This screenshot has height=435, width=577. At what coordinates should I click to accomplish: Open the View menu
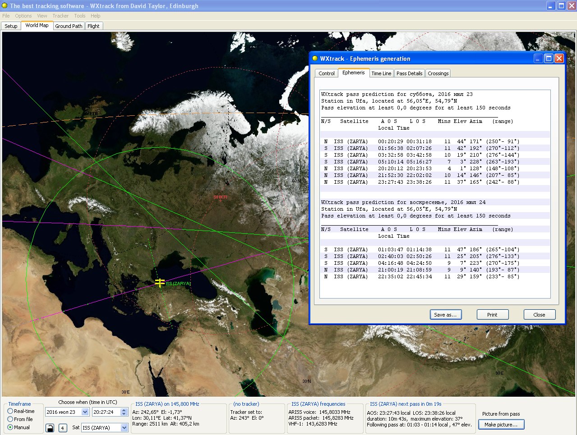pyautogui.click(x=42, y=16)
